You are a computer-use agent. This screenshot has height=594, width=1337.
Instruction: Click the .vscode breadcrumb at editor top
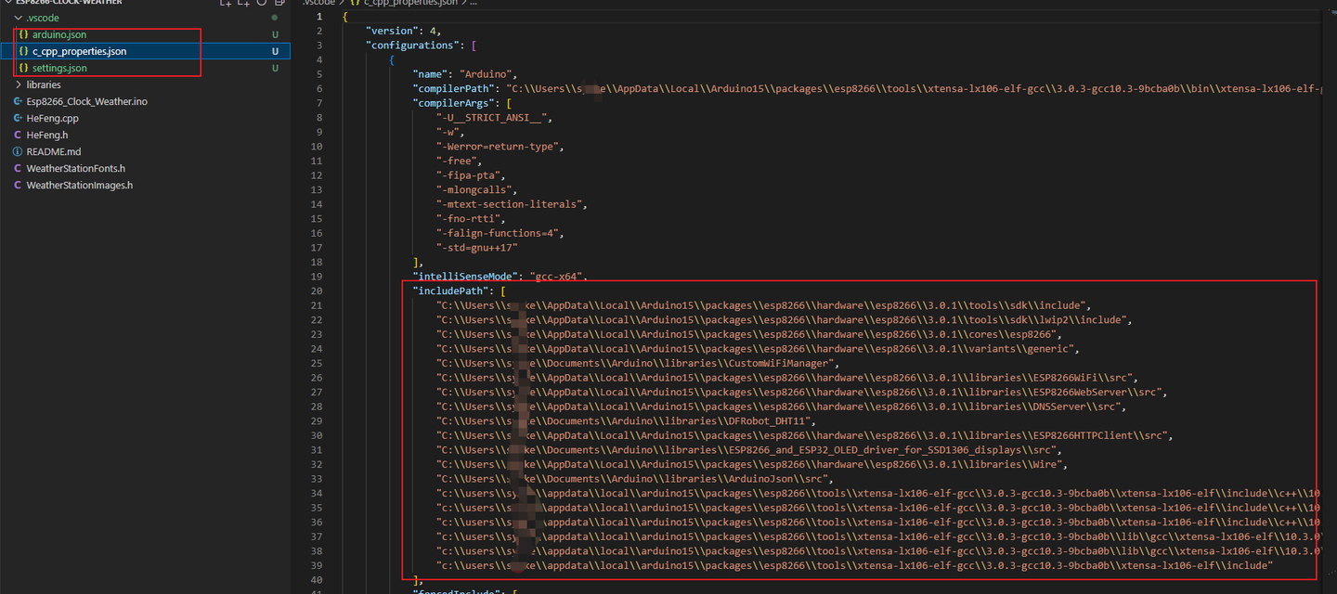[x=318, y=2]
